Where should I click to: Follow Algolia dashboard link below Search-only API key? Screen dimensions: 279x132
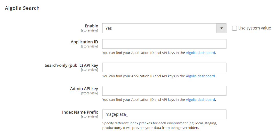pyautogui.click(x=200, y=76)
